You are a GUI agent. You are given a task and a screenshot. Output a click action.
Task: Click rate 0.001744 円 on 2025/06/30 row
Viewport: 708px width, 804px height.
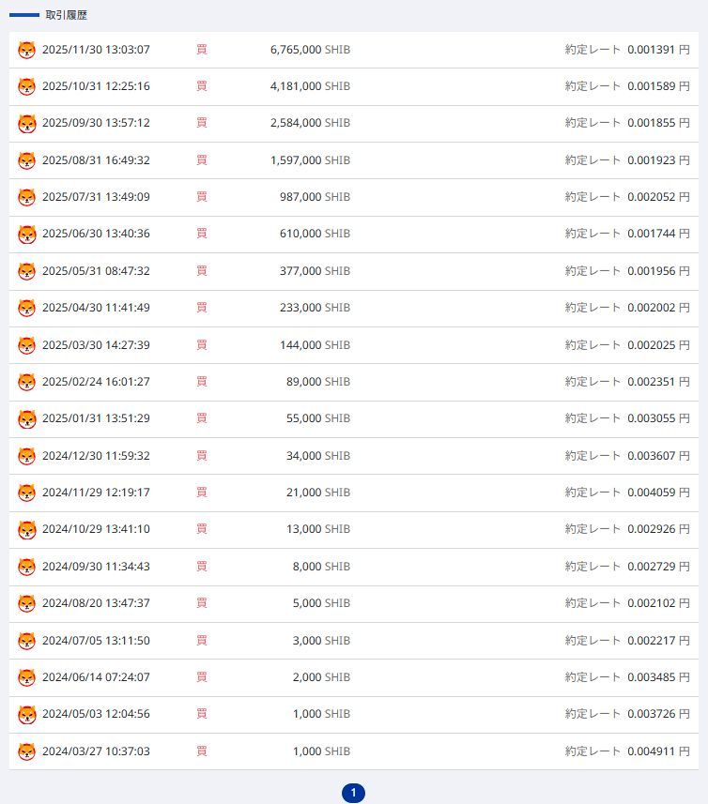(x=658, y=235)
